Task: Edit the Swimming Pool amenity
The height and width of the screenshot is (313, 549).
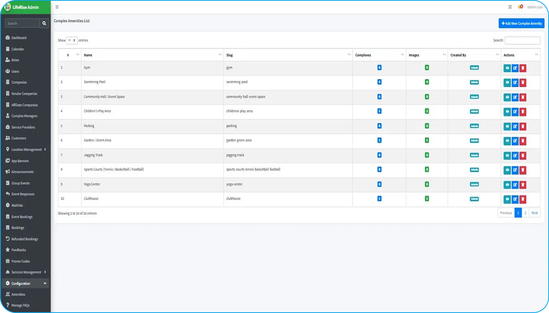Action: (515, 83)
